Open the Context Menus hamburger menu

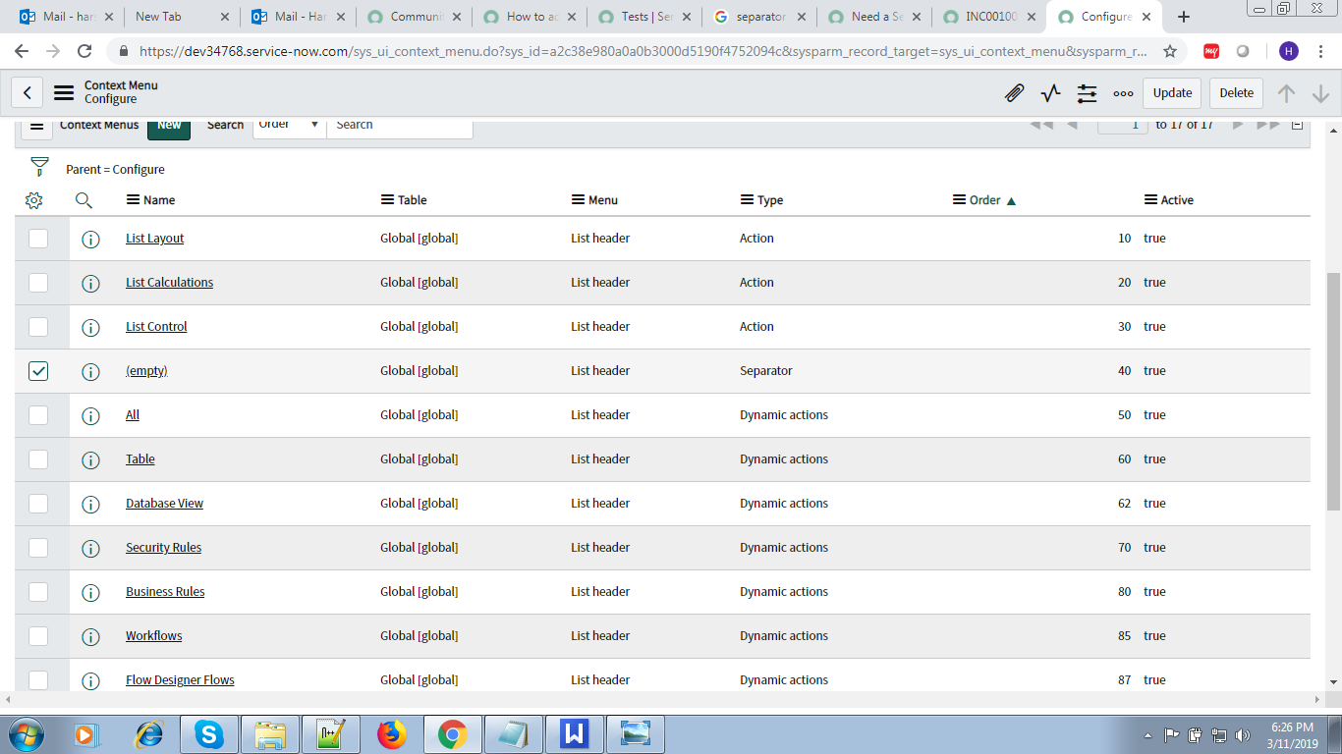[x=36, y=125]
